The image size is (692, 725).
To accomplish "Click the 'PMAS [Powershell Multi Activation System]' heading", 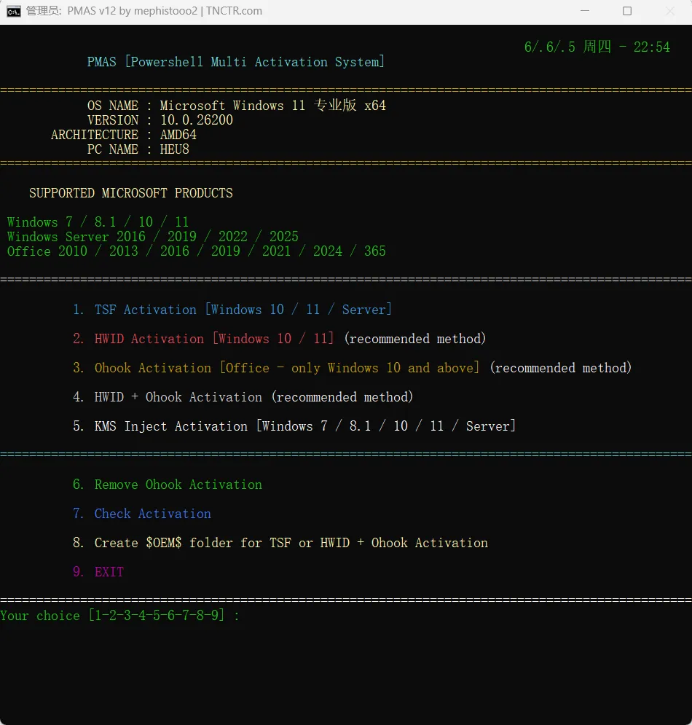I will (x=236, y=61).
